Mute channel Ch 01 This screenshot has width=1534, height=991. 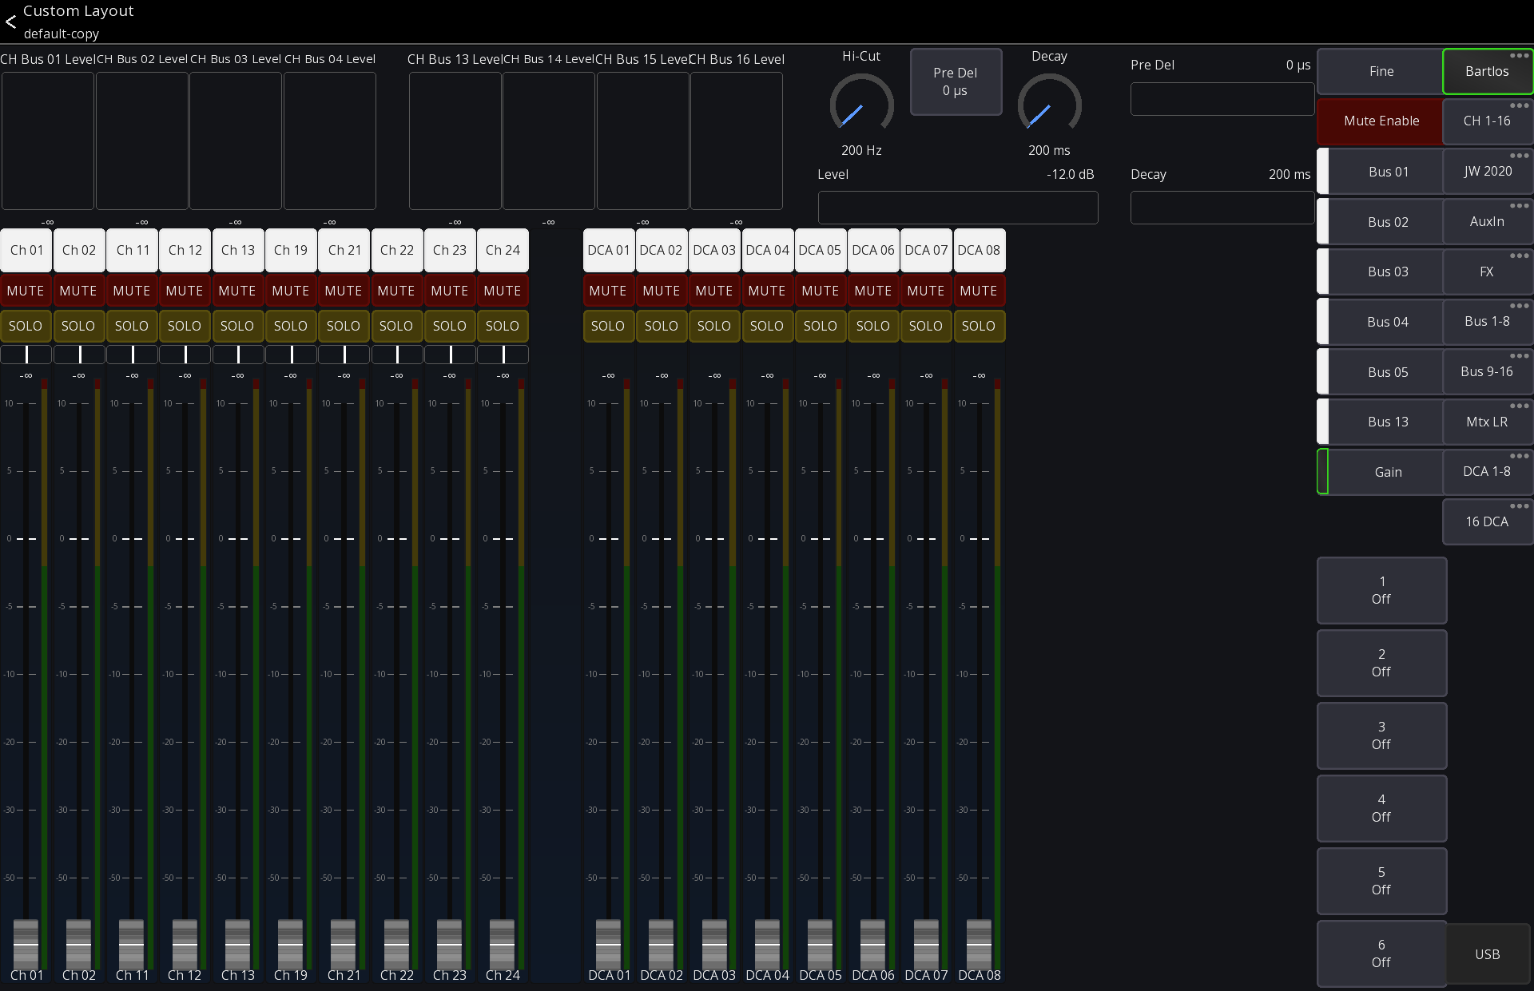(26, 291)
